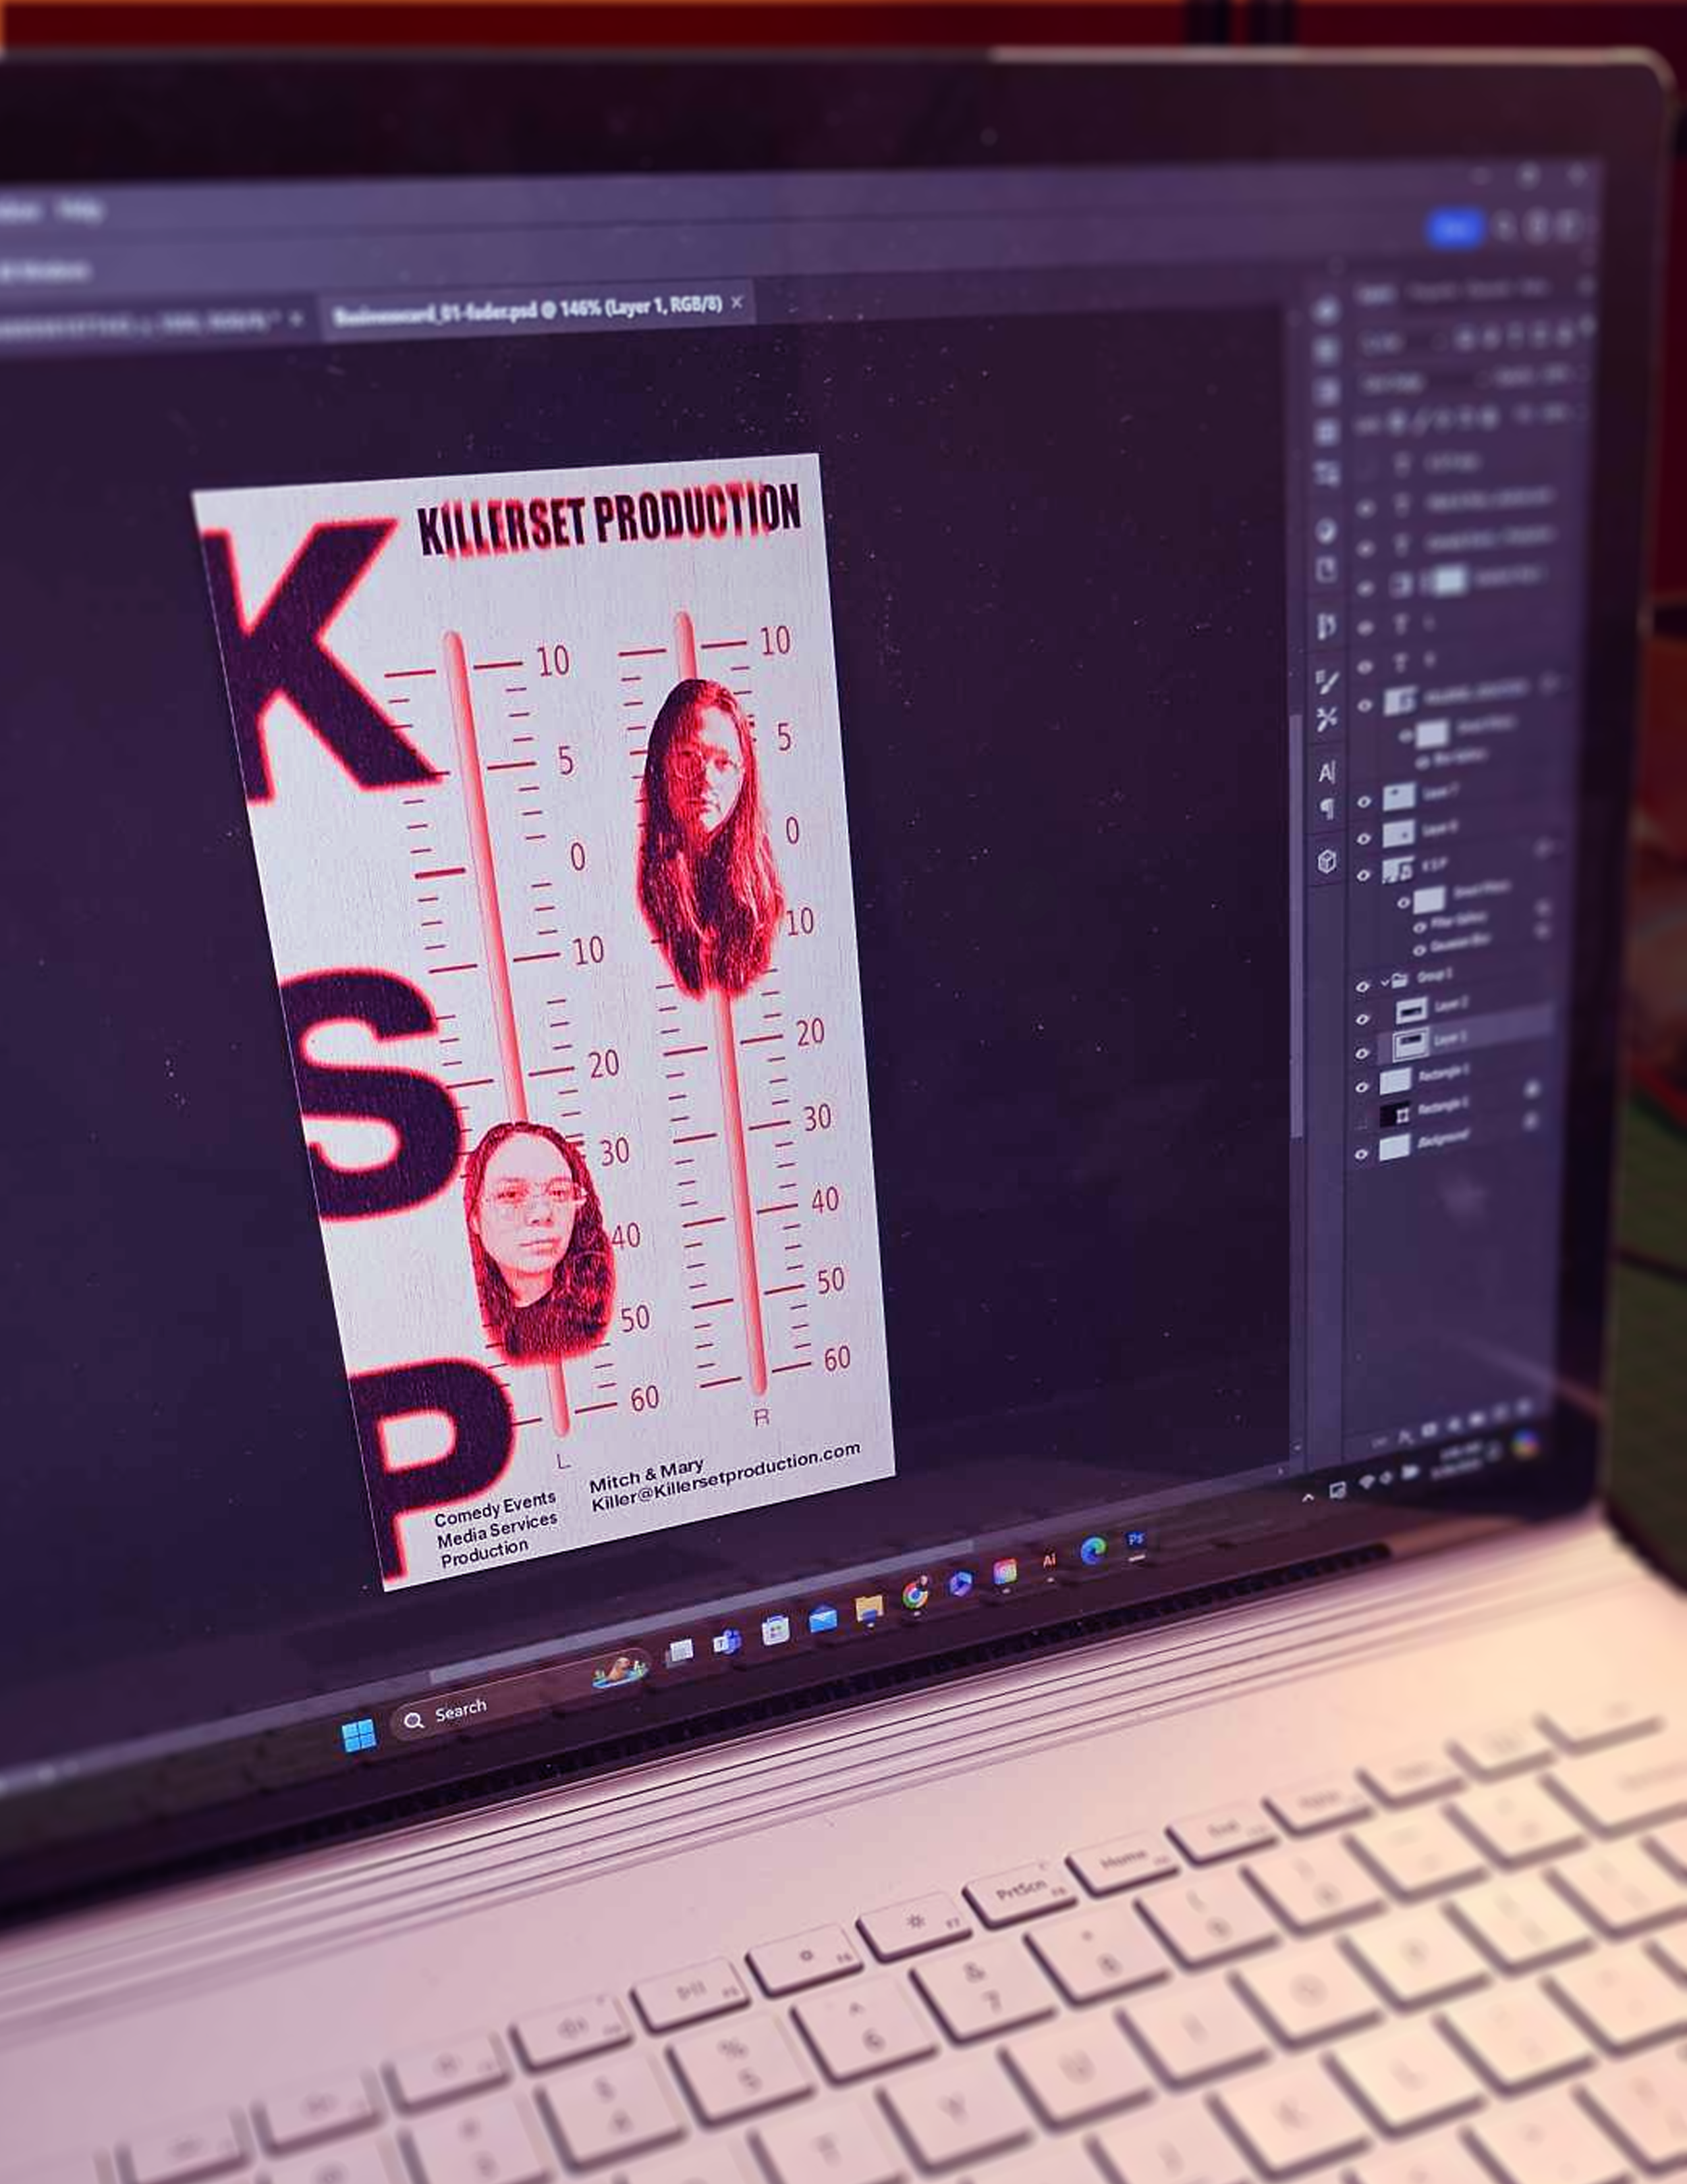Click Illustrator icon in the taskbar
The image size is (1687, 2184).
1049,1560
